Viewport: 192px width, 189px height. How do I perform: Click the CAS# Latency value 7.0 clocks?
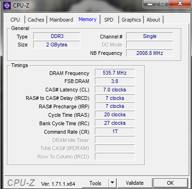[115, 90]
